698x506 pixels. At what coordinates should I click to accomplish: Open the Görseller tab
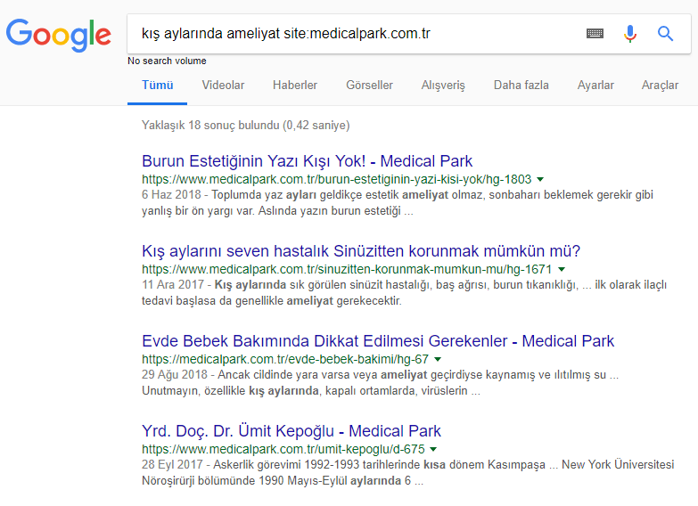click(x=369, y=85)
